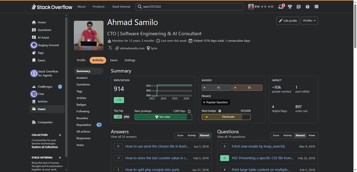
Task: Focus the search box with user:2372322
Action: (x=190, y=7)
